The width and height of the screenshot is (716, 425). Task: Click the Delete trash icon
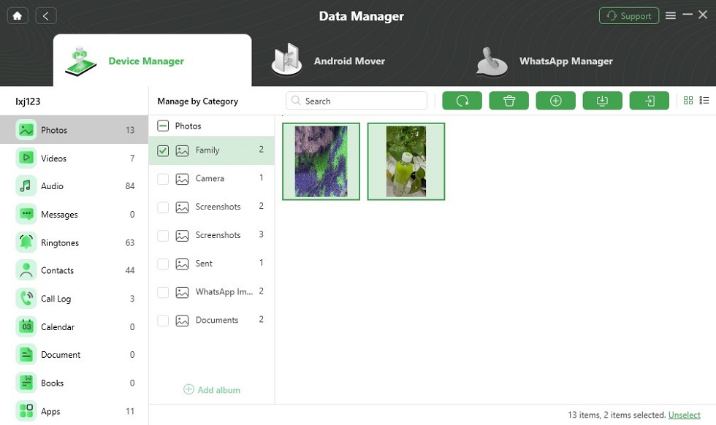509,101
